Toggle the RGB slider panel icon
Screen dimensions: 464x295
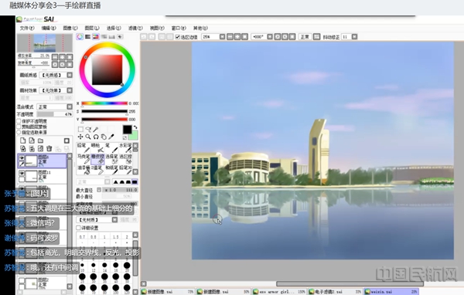coord(88,36)
